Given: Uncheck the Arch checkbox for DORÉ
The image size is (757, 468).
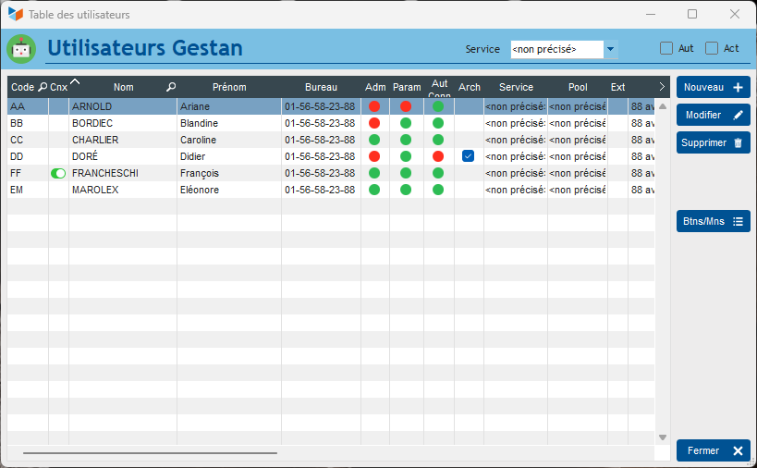Looking at the screenshot, I should 468,156.
